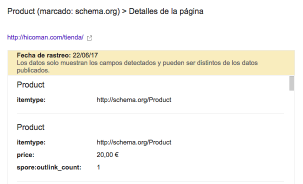This screenshot has height=184, width=303.
Task: Click the scrollbar track below the thumb
Action: (291, 135)
